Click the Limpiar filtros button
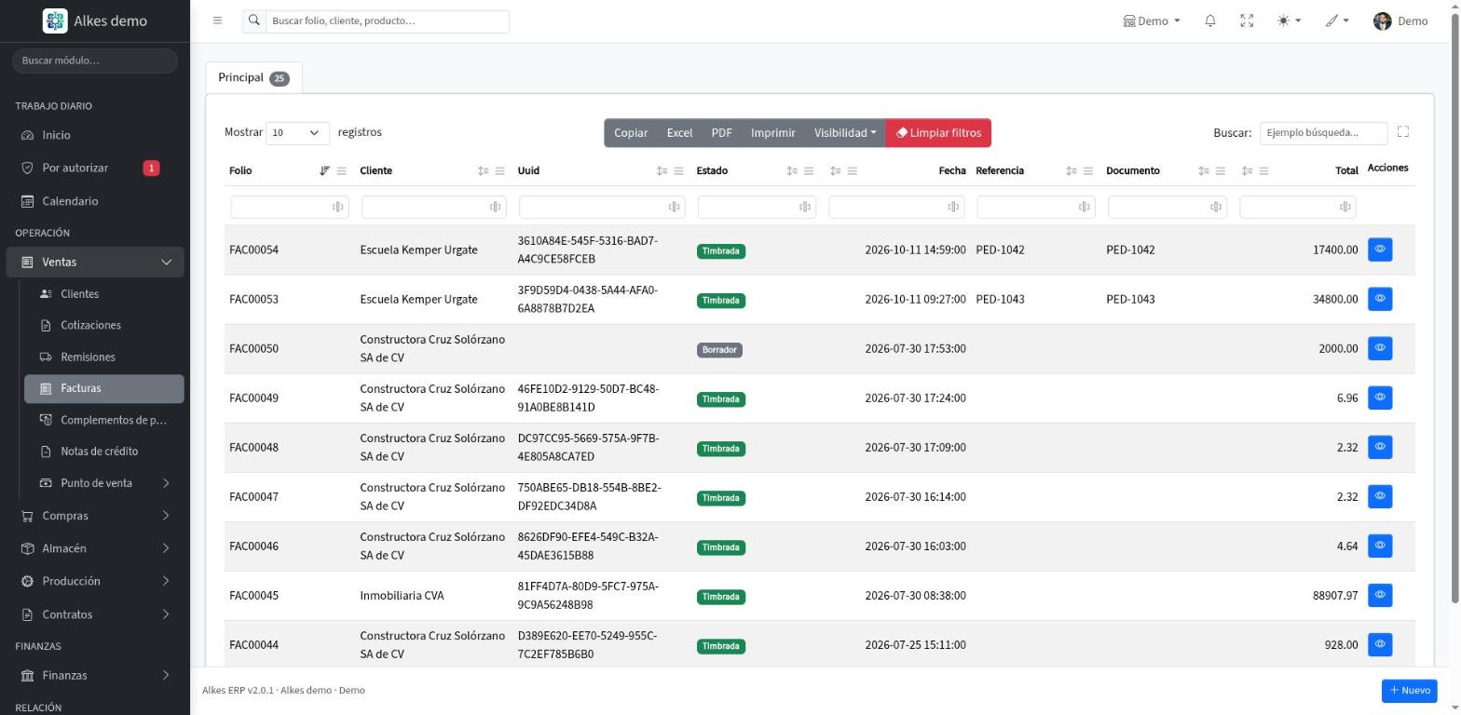 938,133
